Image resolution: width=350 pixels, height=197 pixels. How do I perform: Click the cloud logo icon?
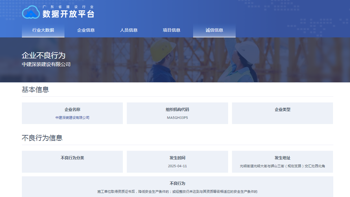pyautogui.click(x=31, y=13)
